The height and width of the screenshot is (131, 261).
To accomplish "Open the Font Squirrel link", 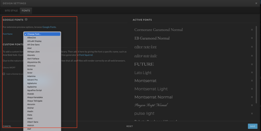I will pyautogui.click(x=86, y=55).
